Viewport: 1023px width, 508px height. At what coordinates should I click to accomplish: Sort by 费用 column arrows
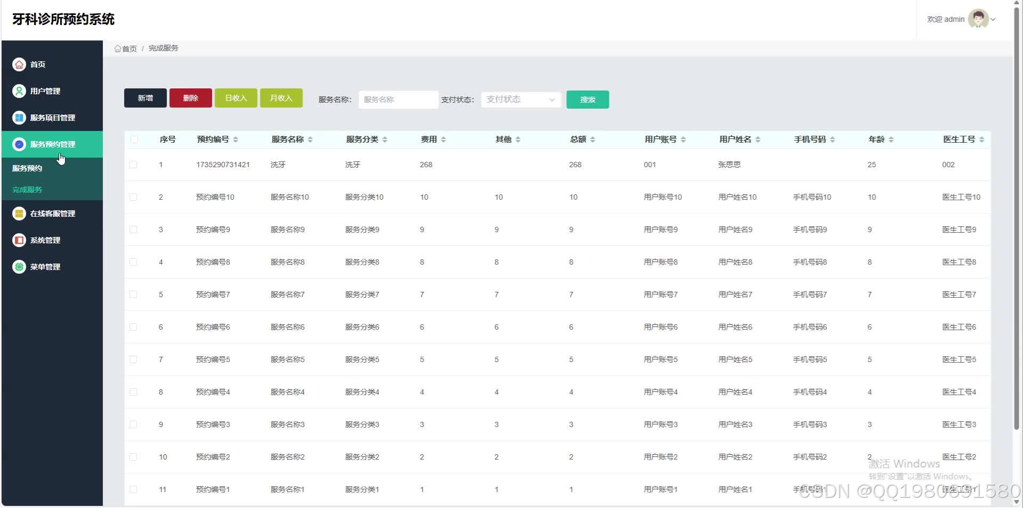point(443,140)
